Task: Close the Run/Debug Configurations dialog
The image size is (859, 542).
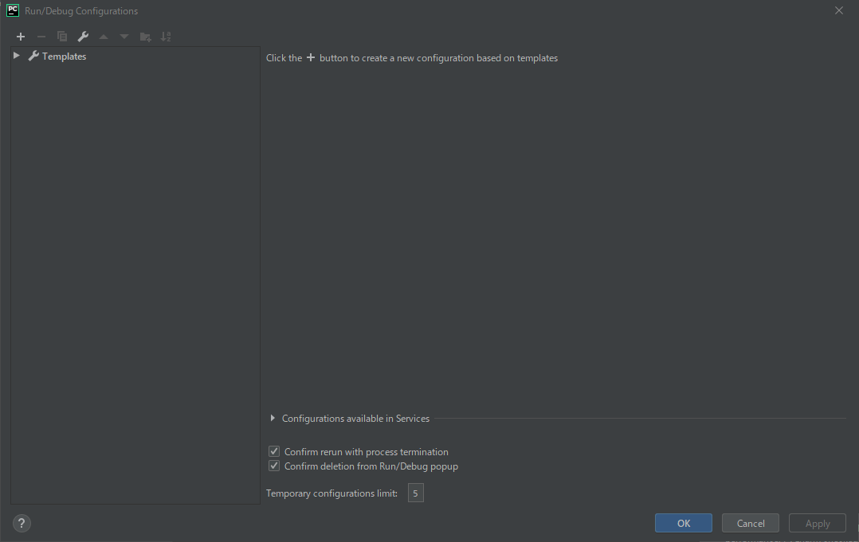Action: (839, 10)
